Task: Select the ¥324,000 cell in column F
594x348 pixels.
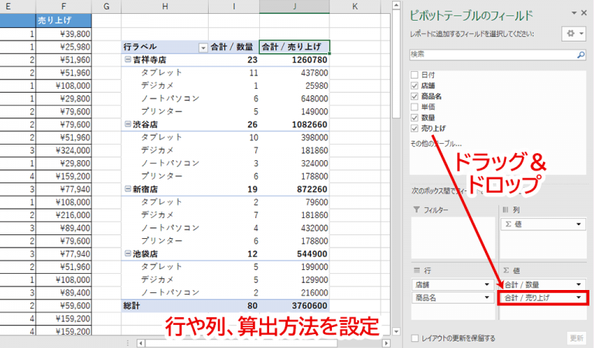Action: click(63, 150)
